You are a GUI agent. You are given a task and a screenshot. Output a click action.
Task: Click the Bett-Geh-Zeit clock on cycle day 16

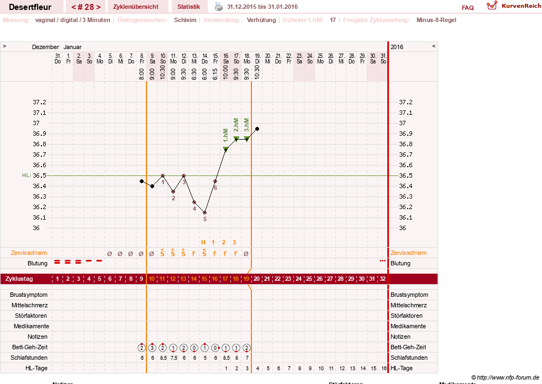[215, 348]
